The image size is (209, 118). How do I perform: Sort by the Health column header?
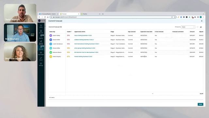click(69, 32)
